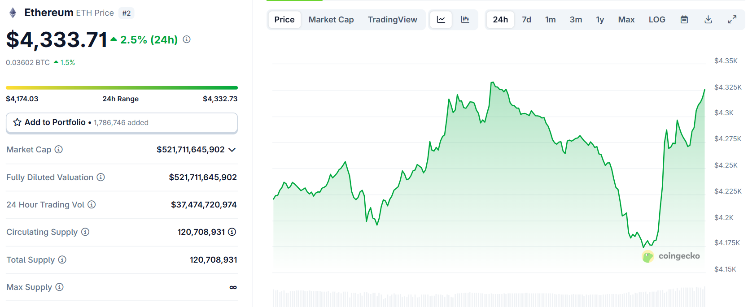Click the $4.35K y-axis label
The height and width of the screenshot is (307, 748).
point(726,61)
